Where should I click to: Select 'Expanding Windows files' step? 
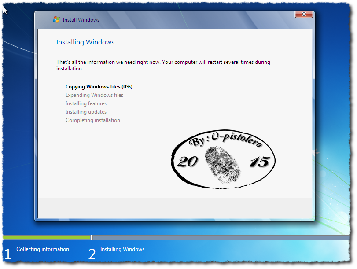click(x=94, y=95)
